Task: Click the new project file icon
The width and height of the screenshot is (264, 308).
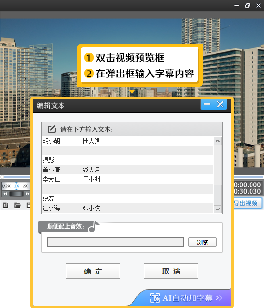Action: tap(5, 205)
